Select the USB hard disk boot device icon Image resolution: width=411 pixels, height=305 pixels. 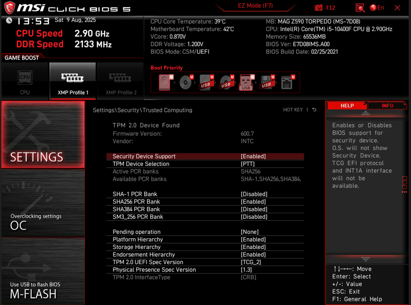(206, 82)
